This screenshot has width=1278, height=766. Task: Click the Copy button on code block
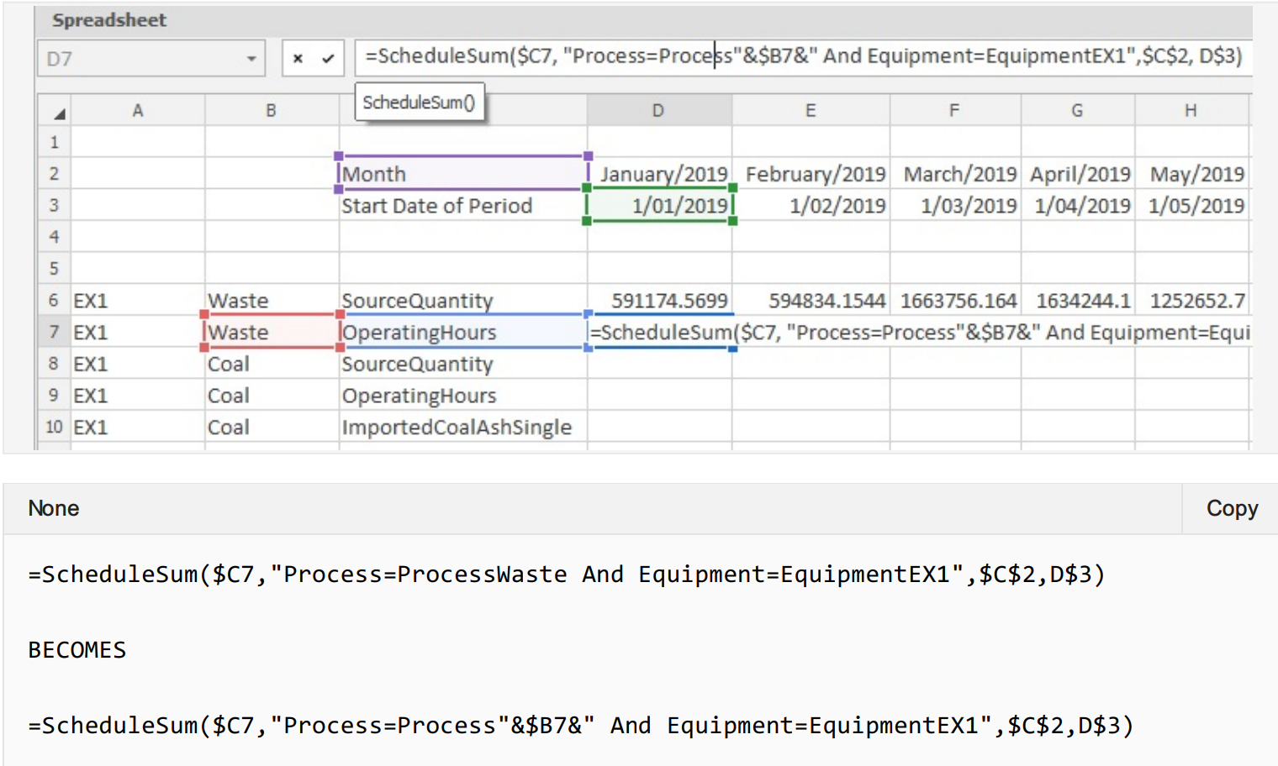point(1231,508)
